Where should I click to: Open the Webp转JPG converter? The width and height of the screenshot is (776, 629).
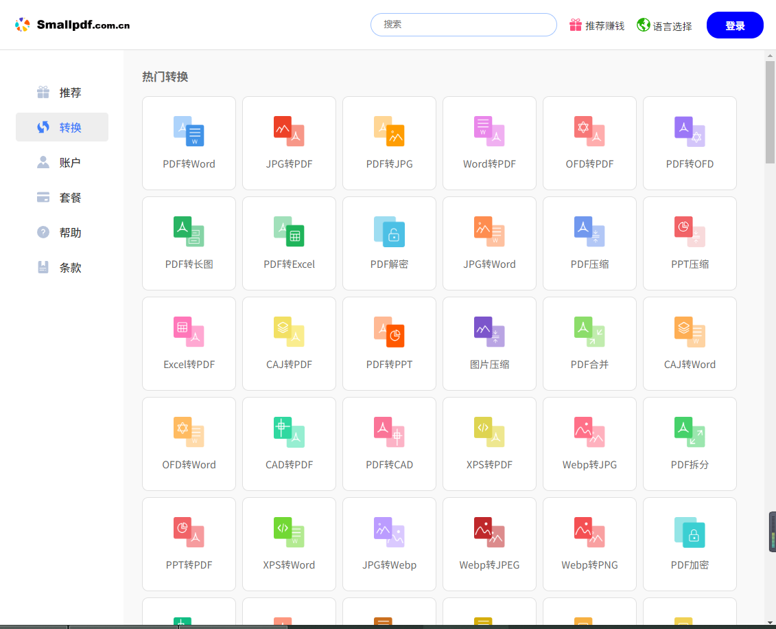point(589,444)
